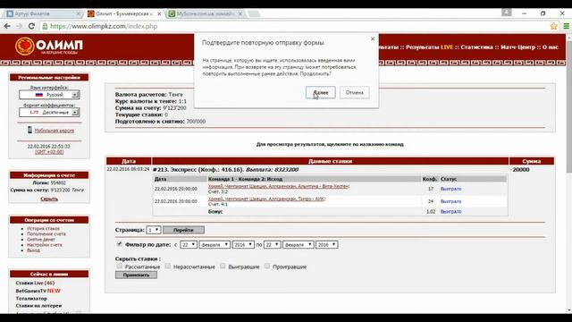Open the end day dropdown in date filter
The height and width of the screenshot is (322, 572).
coord(272,244)
